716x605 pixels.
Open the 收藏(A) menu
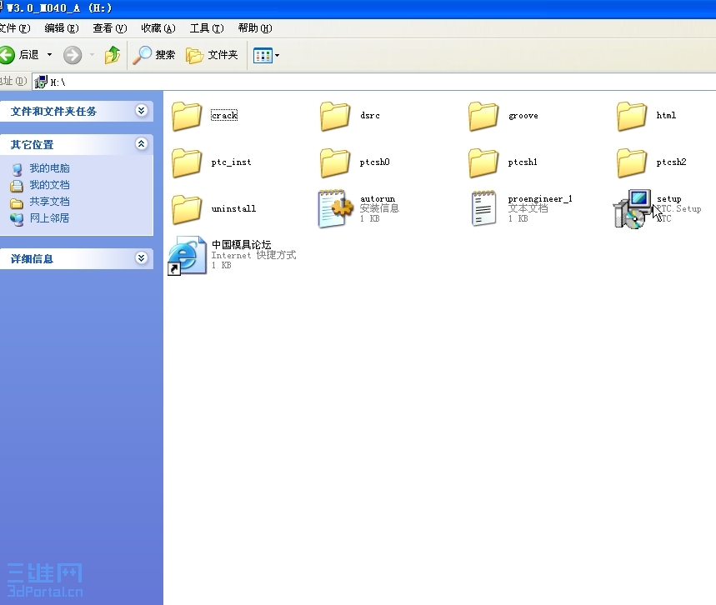158,28
